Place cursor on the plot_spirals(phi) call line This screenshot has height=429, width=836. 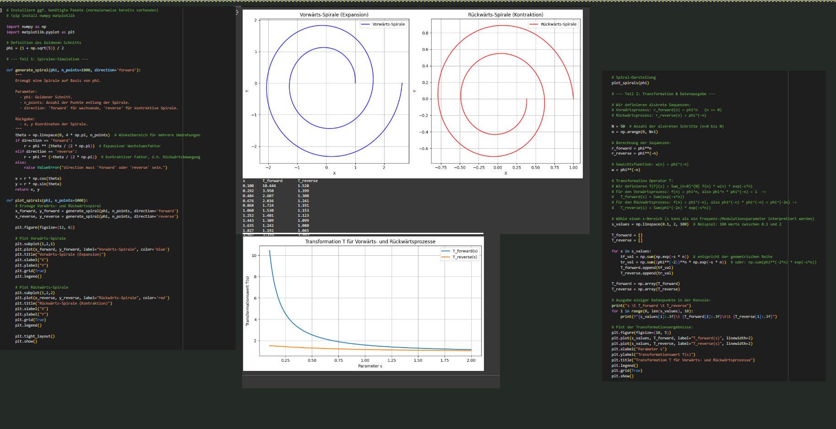[x=630, y=83]
